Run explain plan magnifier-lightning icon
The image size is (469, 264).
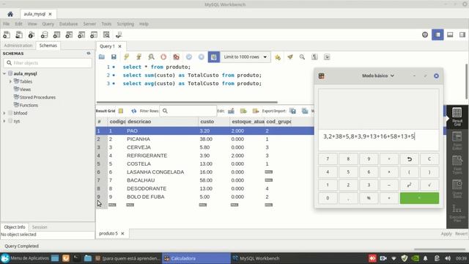click(151, 57)
